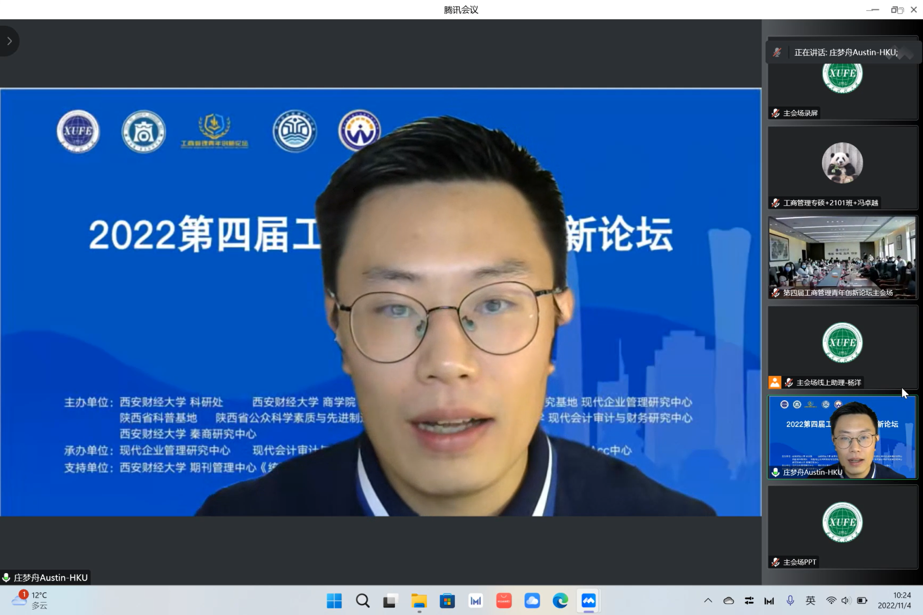
Task: Open Task View on taskbar
Action: coord(391,601)
